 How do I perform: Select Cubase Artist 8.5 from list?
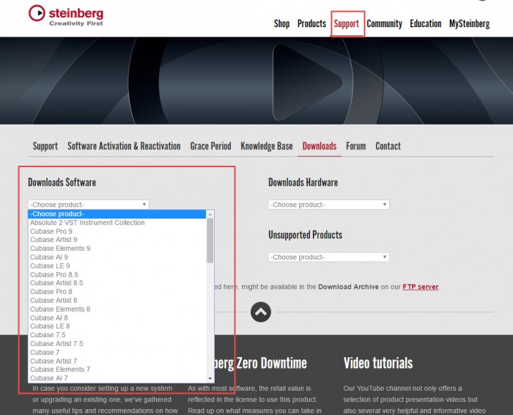[117, 283]
